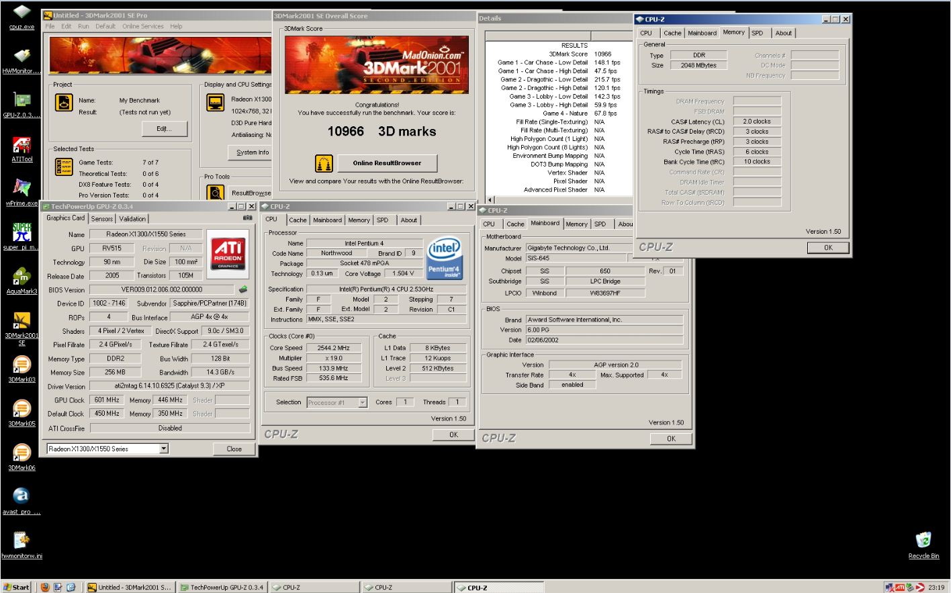Click the Details scrollbar left arrow
Screen dimensions: 951x593
click(x=489, y=199)
